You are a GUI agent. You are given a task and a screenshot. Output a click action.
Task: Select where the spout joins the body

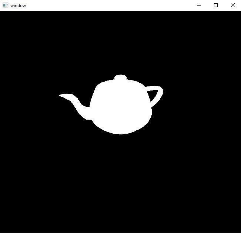(90, 113)
